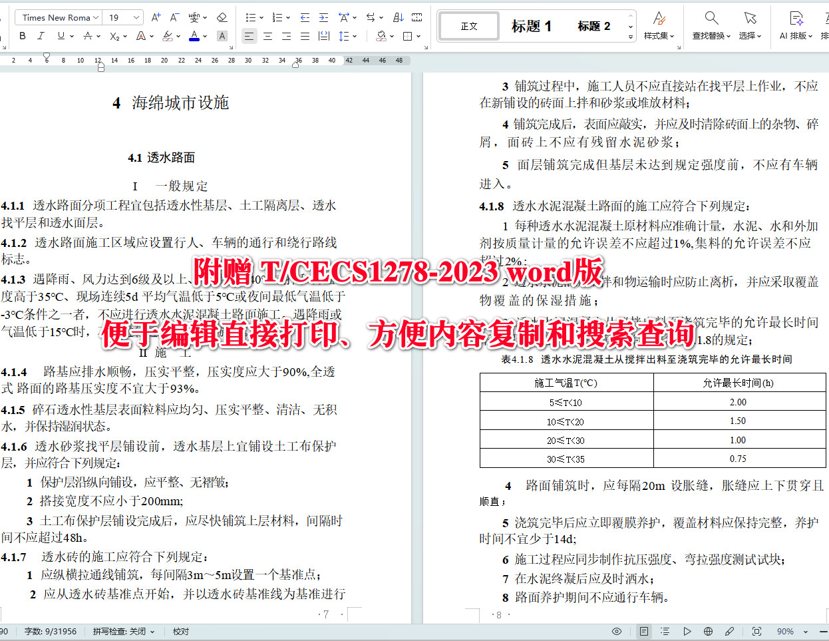829x641 pixels.
Task: Click the line spacing icon
Action: [x=344, y=36]
